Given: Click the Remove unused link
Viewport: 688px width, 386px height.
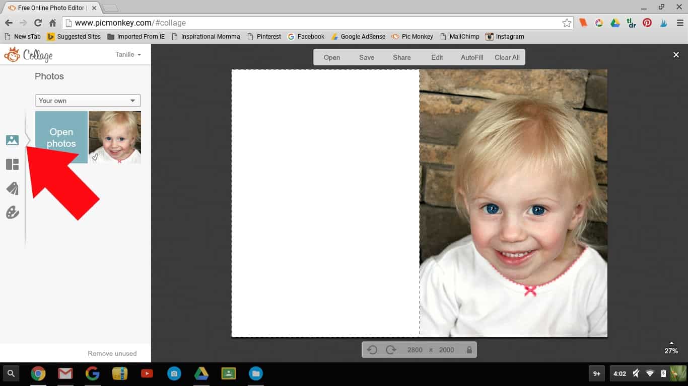Looking at the screenshot, I should click(x=112, y=353).
